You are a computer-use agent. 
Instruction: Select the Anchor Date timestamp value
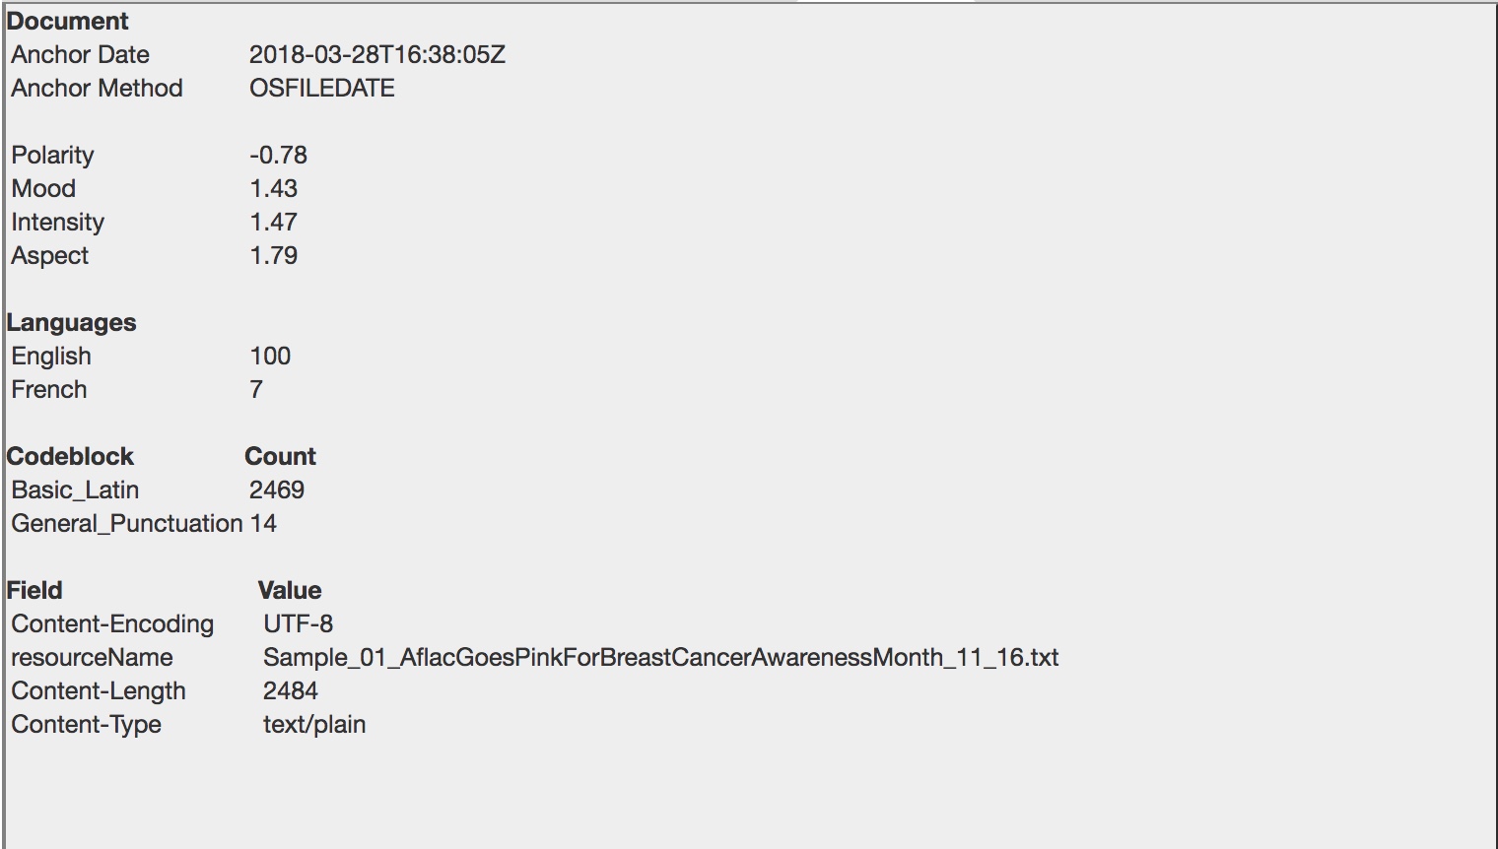(376, 54)
